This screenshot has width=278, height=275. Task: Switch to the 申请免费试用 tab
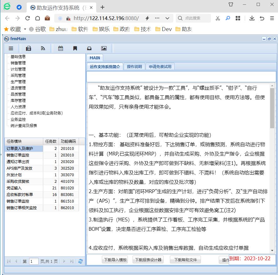pos(160,66)
